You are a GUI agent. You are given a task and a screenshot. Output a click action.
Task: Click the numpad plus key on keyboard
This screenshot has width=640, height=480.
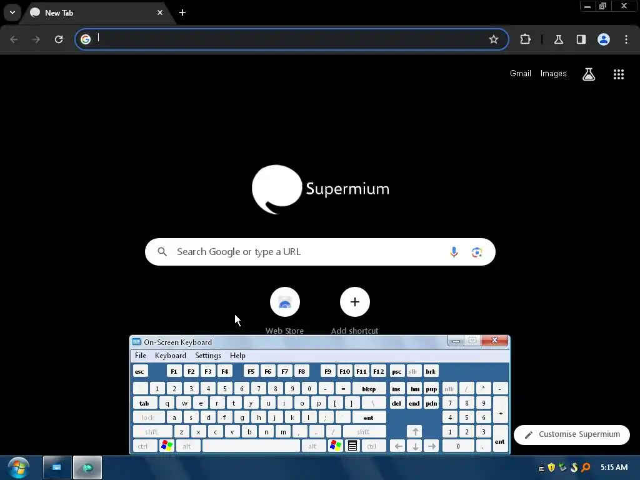click(501, 410)
